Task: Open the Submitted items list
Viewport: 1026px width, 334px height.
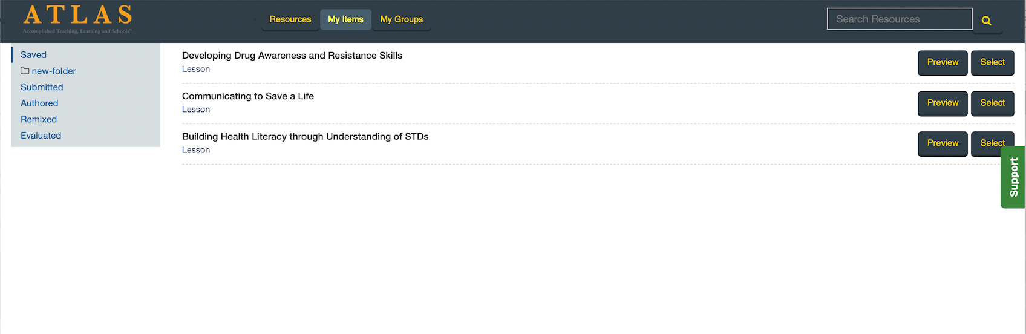Action: click(x=42, y=87)
